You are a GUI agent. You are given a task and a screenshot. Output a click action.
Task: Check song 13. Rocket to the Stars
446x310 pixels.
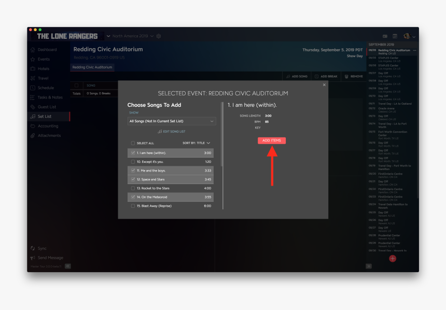coord(133,188)
